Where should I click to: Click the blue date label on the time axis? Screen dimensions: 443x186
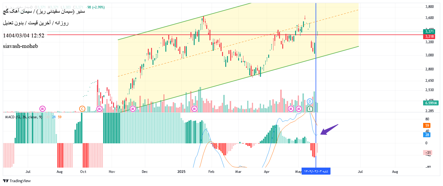click(x=316, y=171)
